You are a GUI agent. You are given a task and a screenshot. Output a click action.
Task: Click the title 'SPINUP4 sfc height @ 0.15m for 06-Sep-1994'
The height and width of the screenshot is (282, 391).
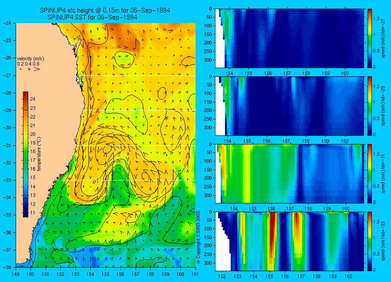point(105,10)
